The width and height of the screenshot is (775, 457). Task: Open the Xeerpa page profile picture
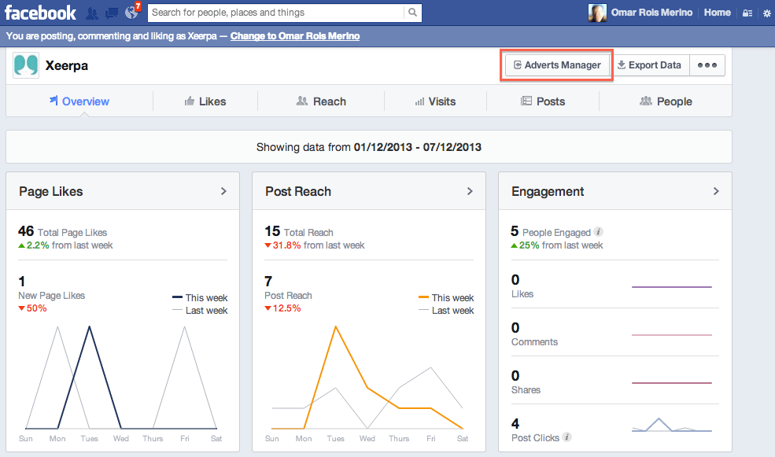(x=26, y=65)
